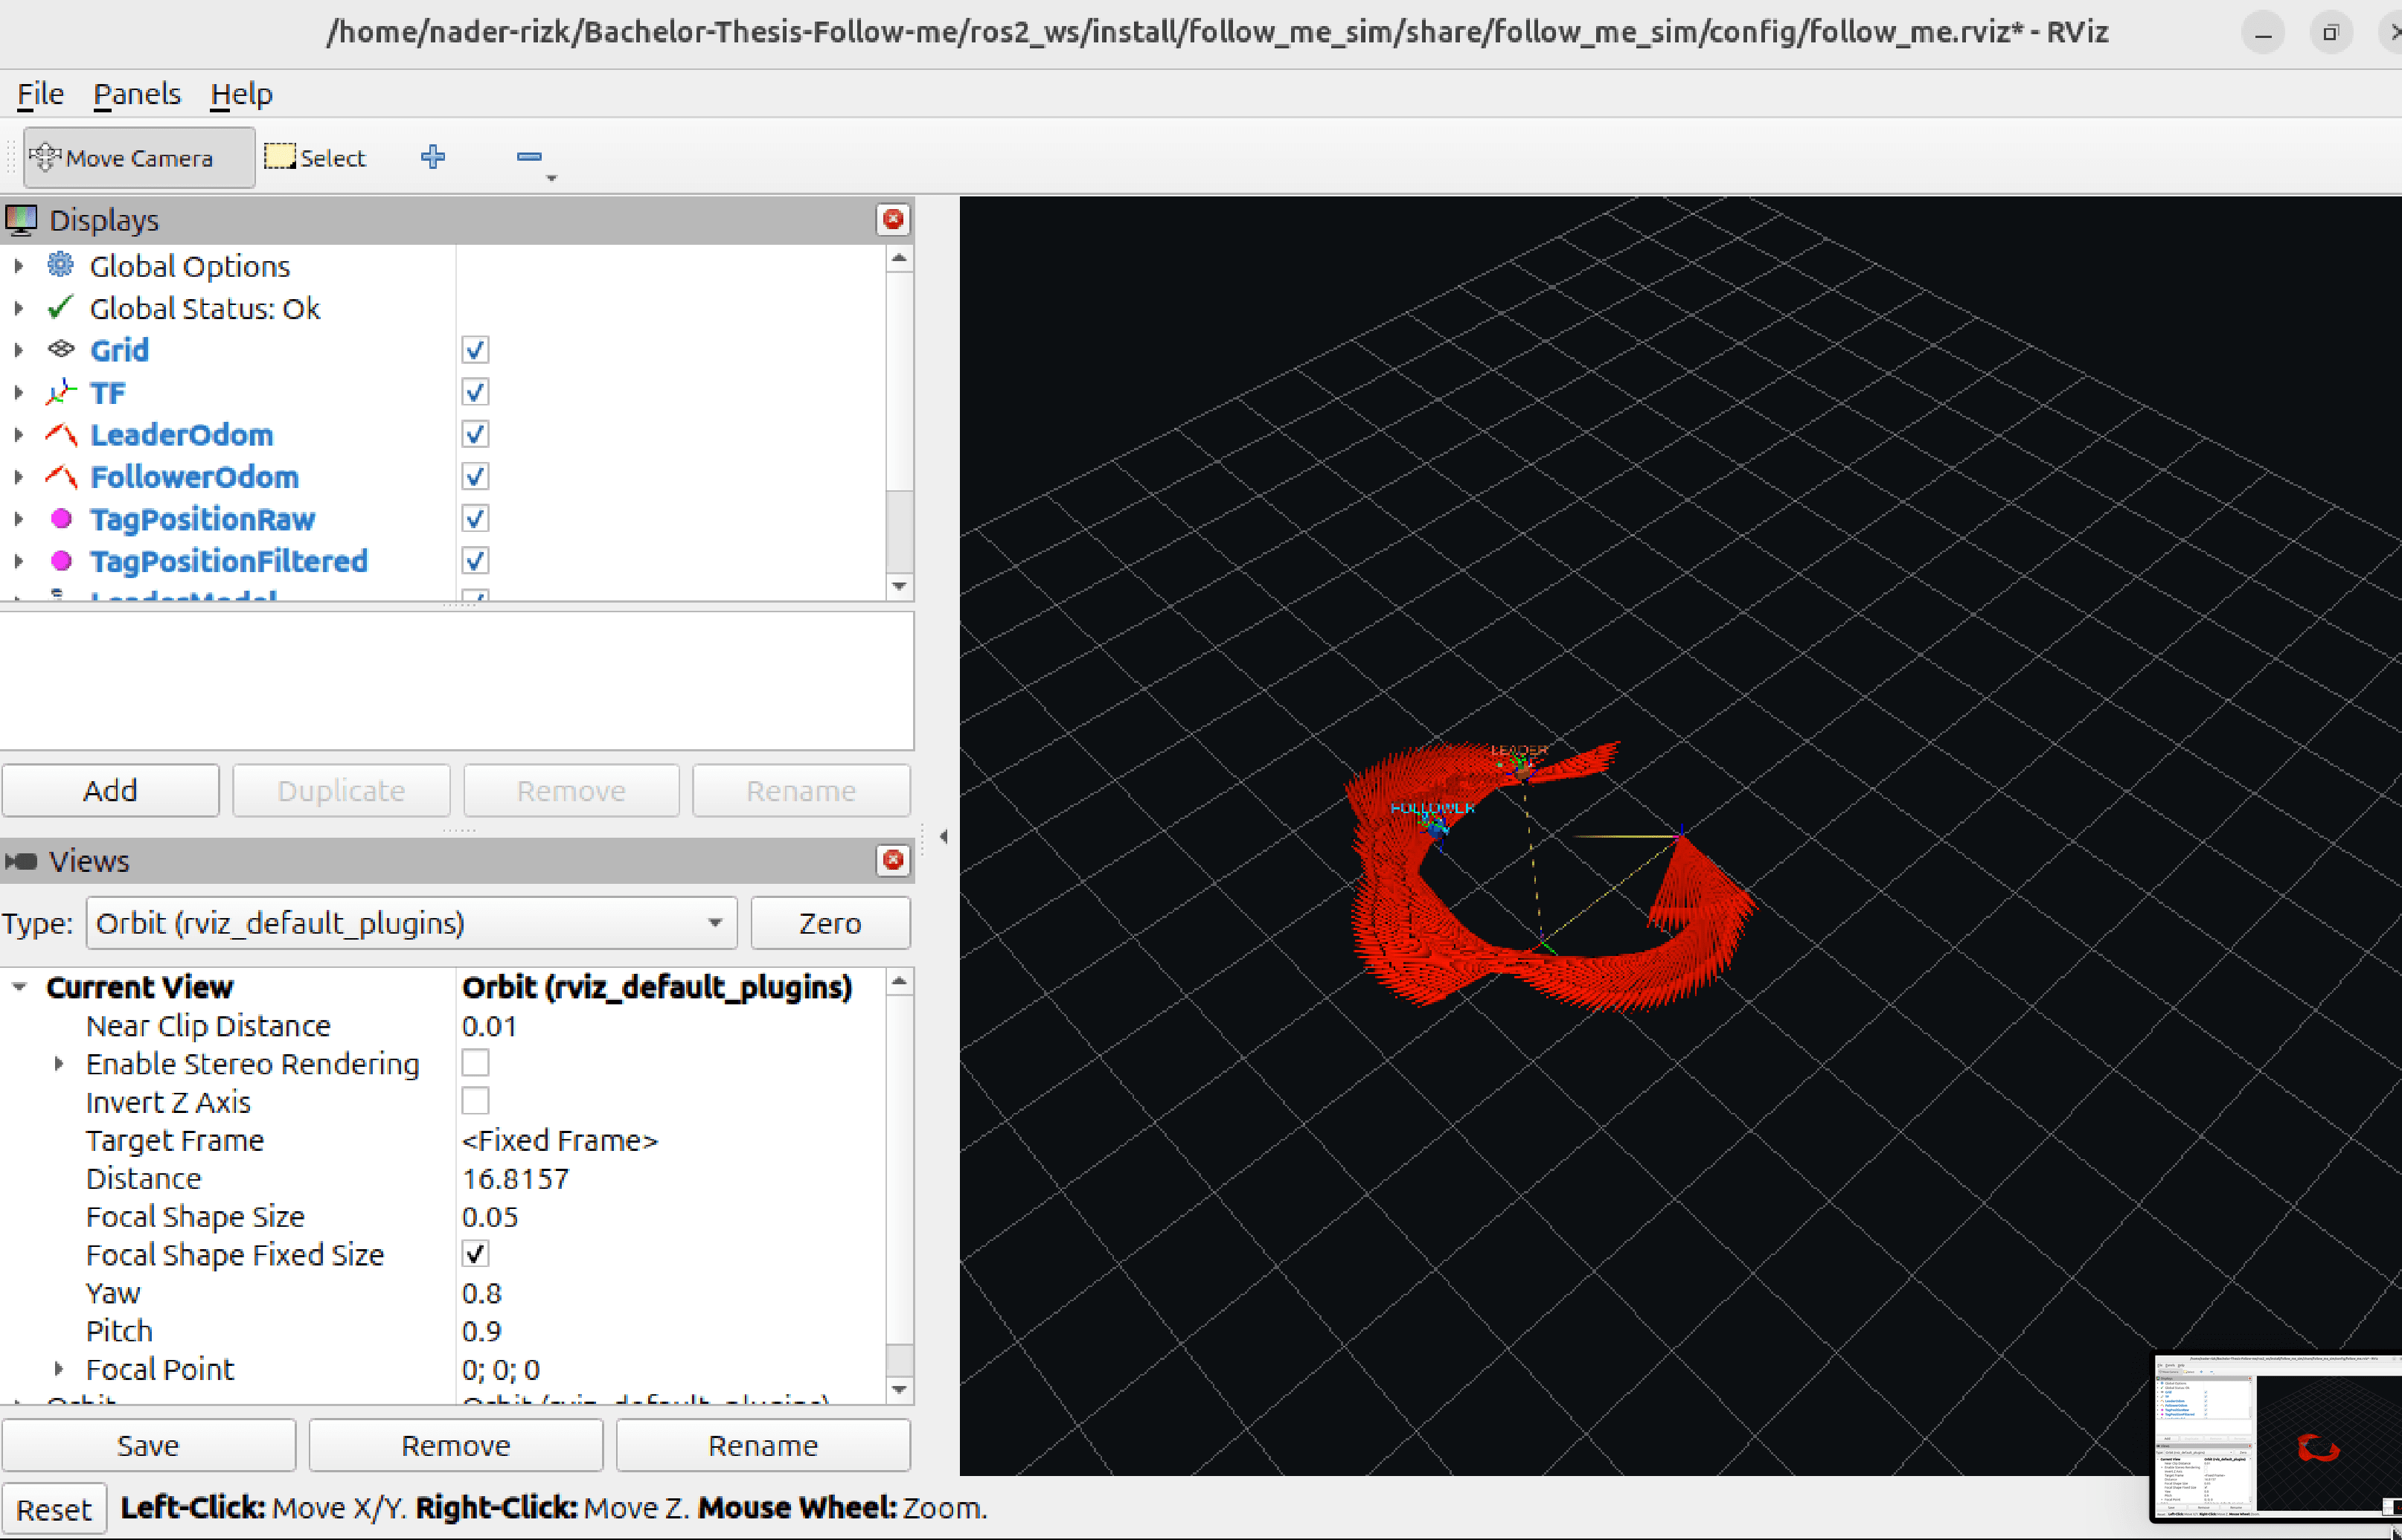Image resolution: width=2402 pixels, height=1540 pixels.
Task: Click the Views panel camera icon
Action: (21, 861)
